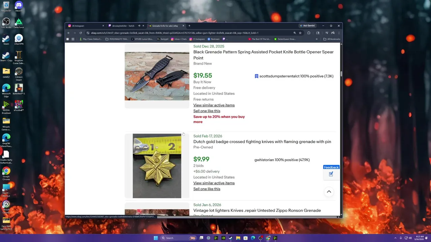Screen dimensions: 431x242
Task: Open apps grid in bookmarks bar
Action: click(x=73, y=39)
